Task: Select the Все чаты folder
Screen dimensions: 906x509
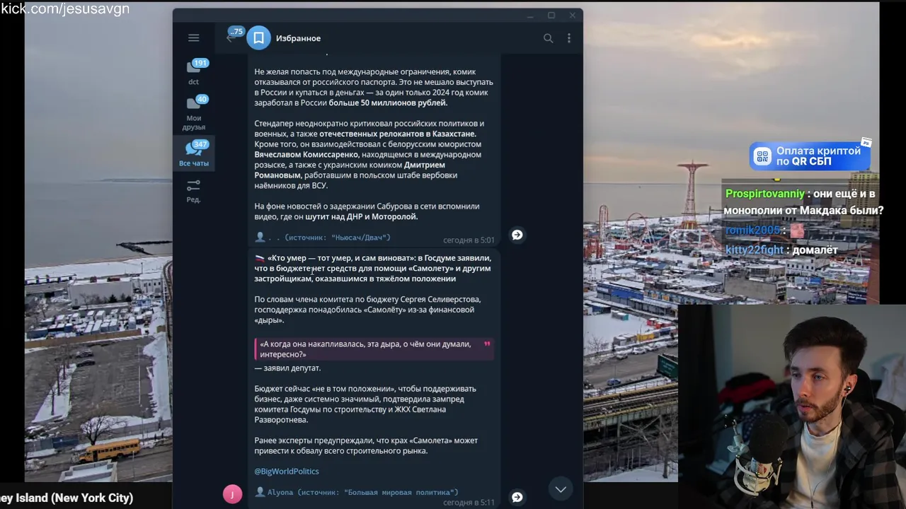Action: pos(194,153)
